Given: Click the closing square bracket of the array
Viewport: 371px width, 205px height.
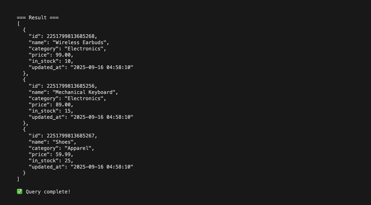Looking at the screenshot, I should pos(18,179).
